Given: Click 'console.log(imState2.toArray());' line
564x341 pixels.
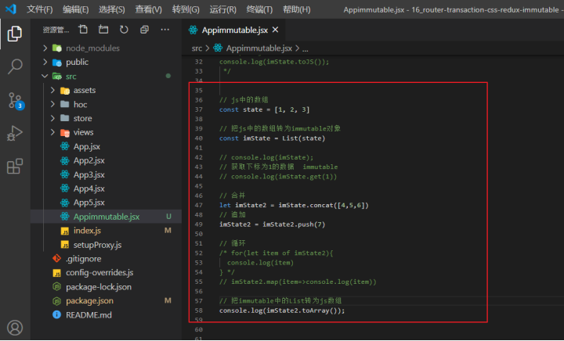Looking at the screenshot, I should coord(282,310).
